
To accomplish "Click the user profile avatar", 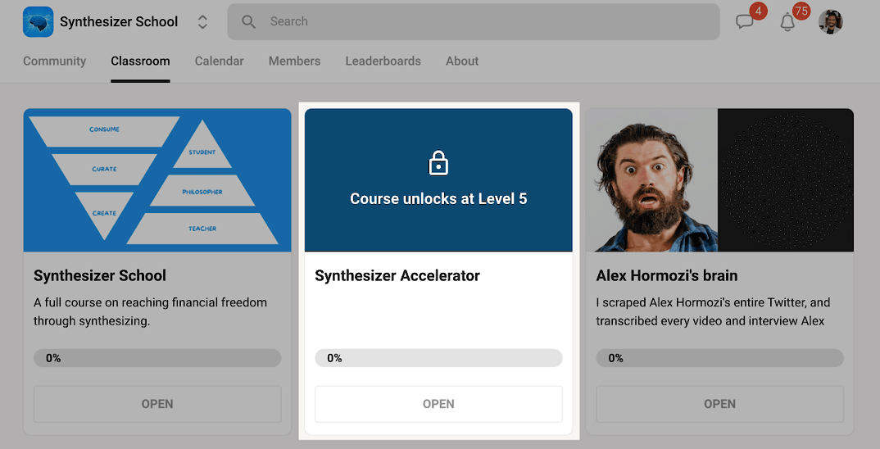I will click(830, 22).
